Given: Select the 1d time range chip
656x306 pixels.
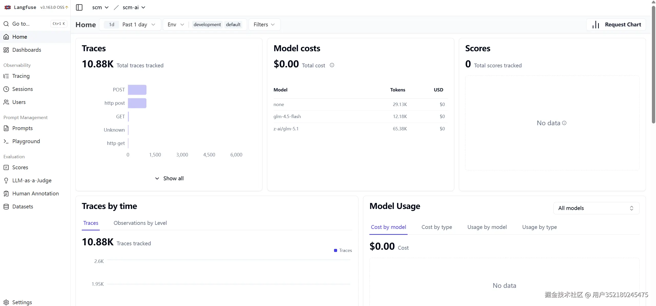Looking at the screenshot, I should pos(112,25).
